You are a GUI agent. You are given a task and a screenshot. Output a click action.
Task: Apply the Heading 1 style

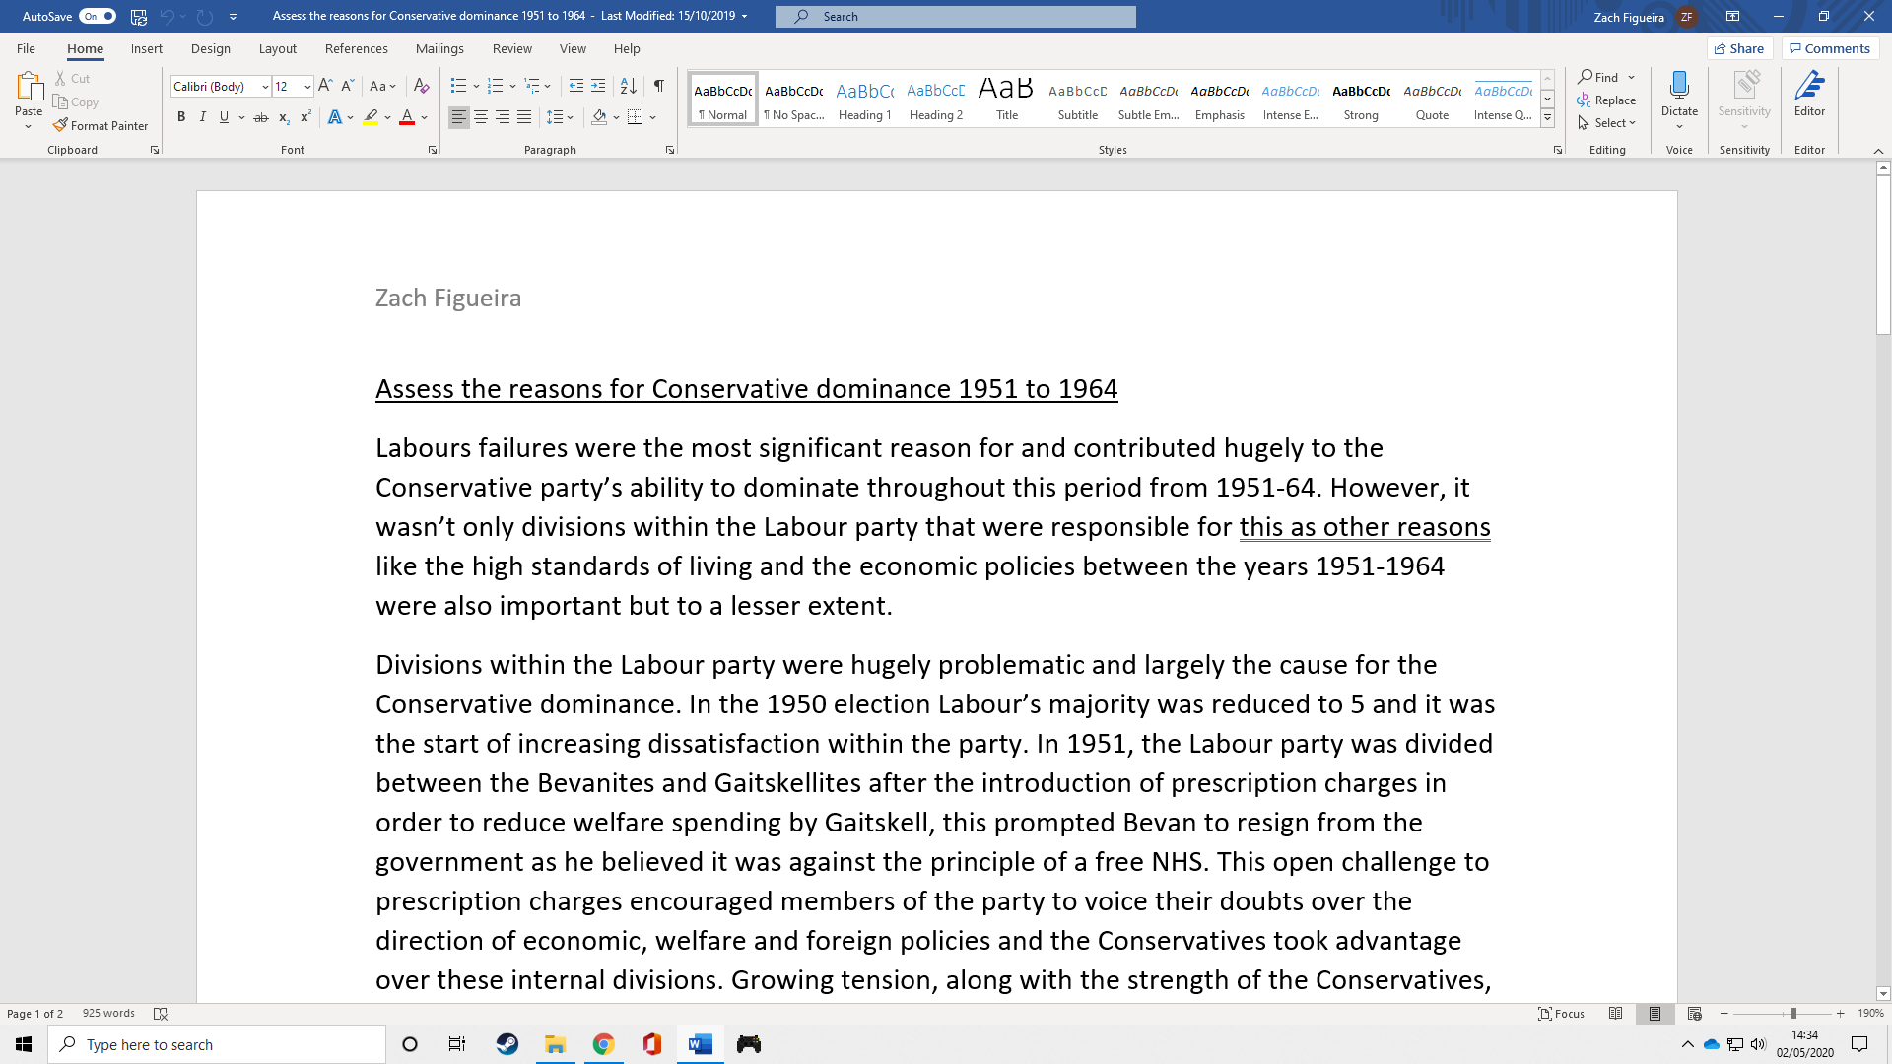tap(864, 98)
